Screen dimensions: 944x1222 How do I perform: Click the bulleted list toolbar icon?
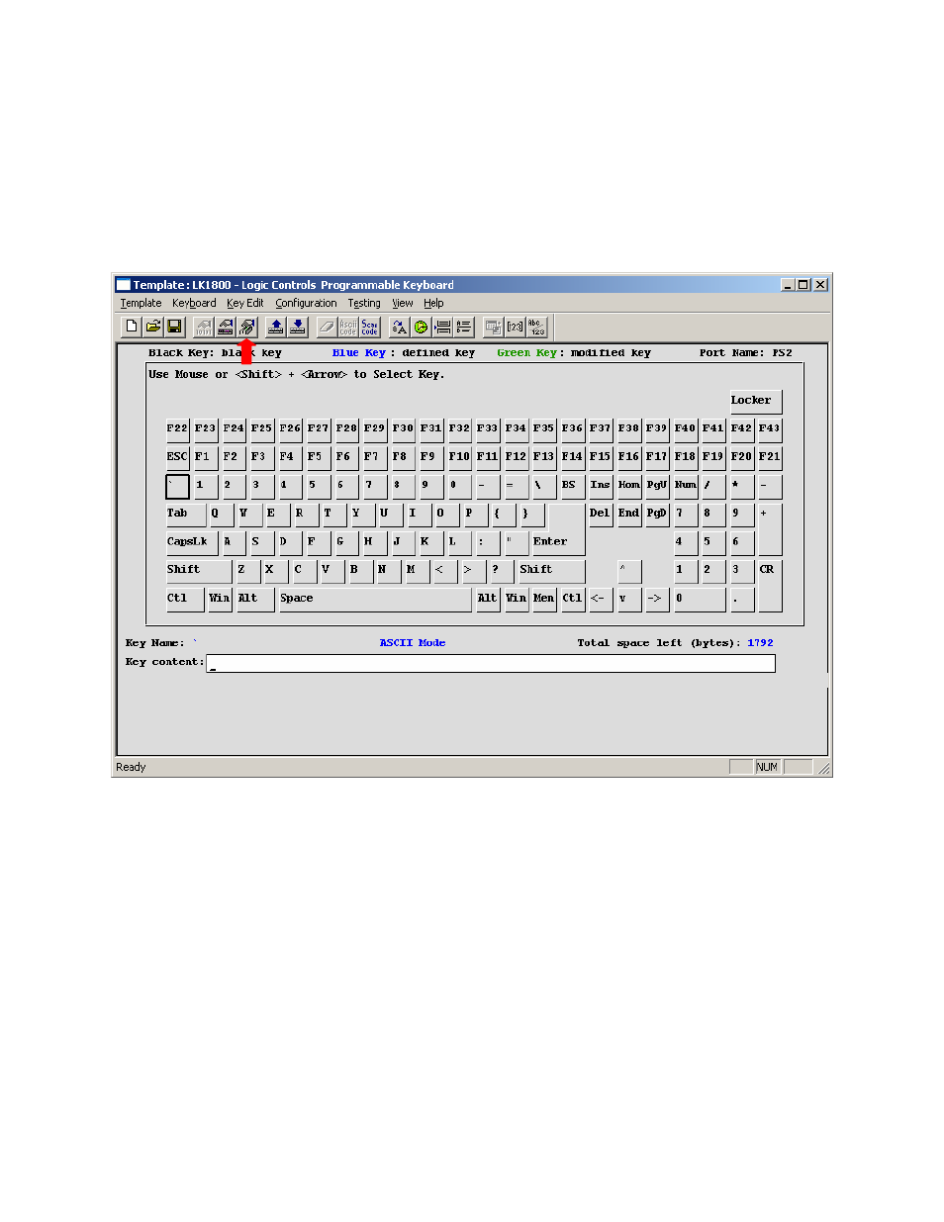[x=463, y=327]
